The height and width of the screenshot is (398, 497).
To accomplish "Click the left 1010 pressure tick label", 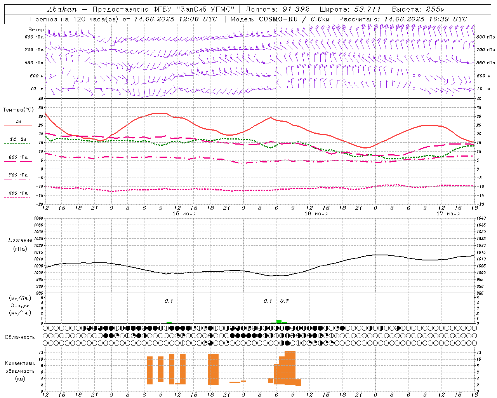I will pyautogui.click(x=38, y=259).
